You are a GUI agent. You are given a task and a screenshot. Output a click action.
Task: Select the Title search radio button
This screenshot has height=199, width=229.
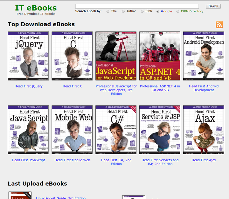pyautogui.click(x=108, y=11)
